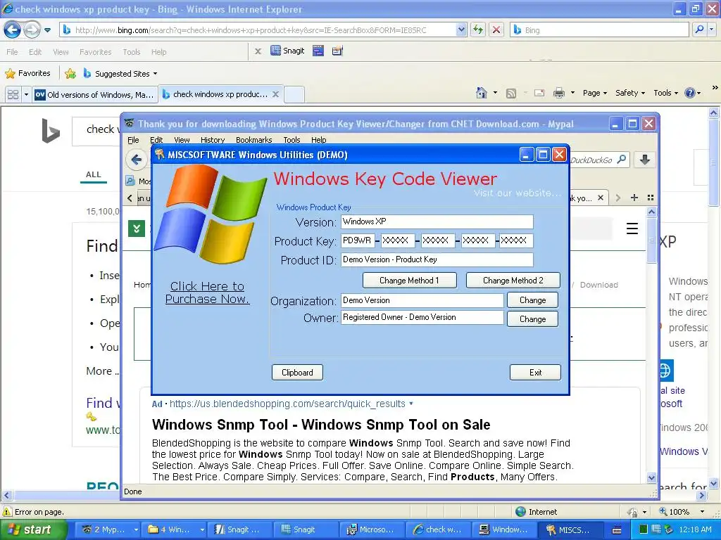
Task: Click the Internet Explorer forward arrow button
Action: (x=32, y=30)
